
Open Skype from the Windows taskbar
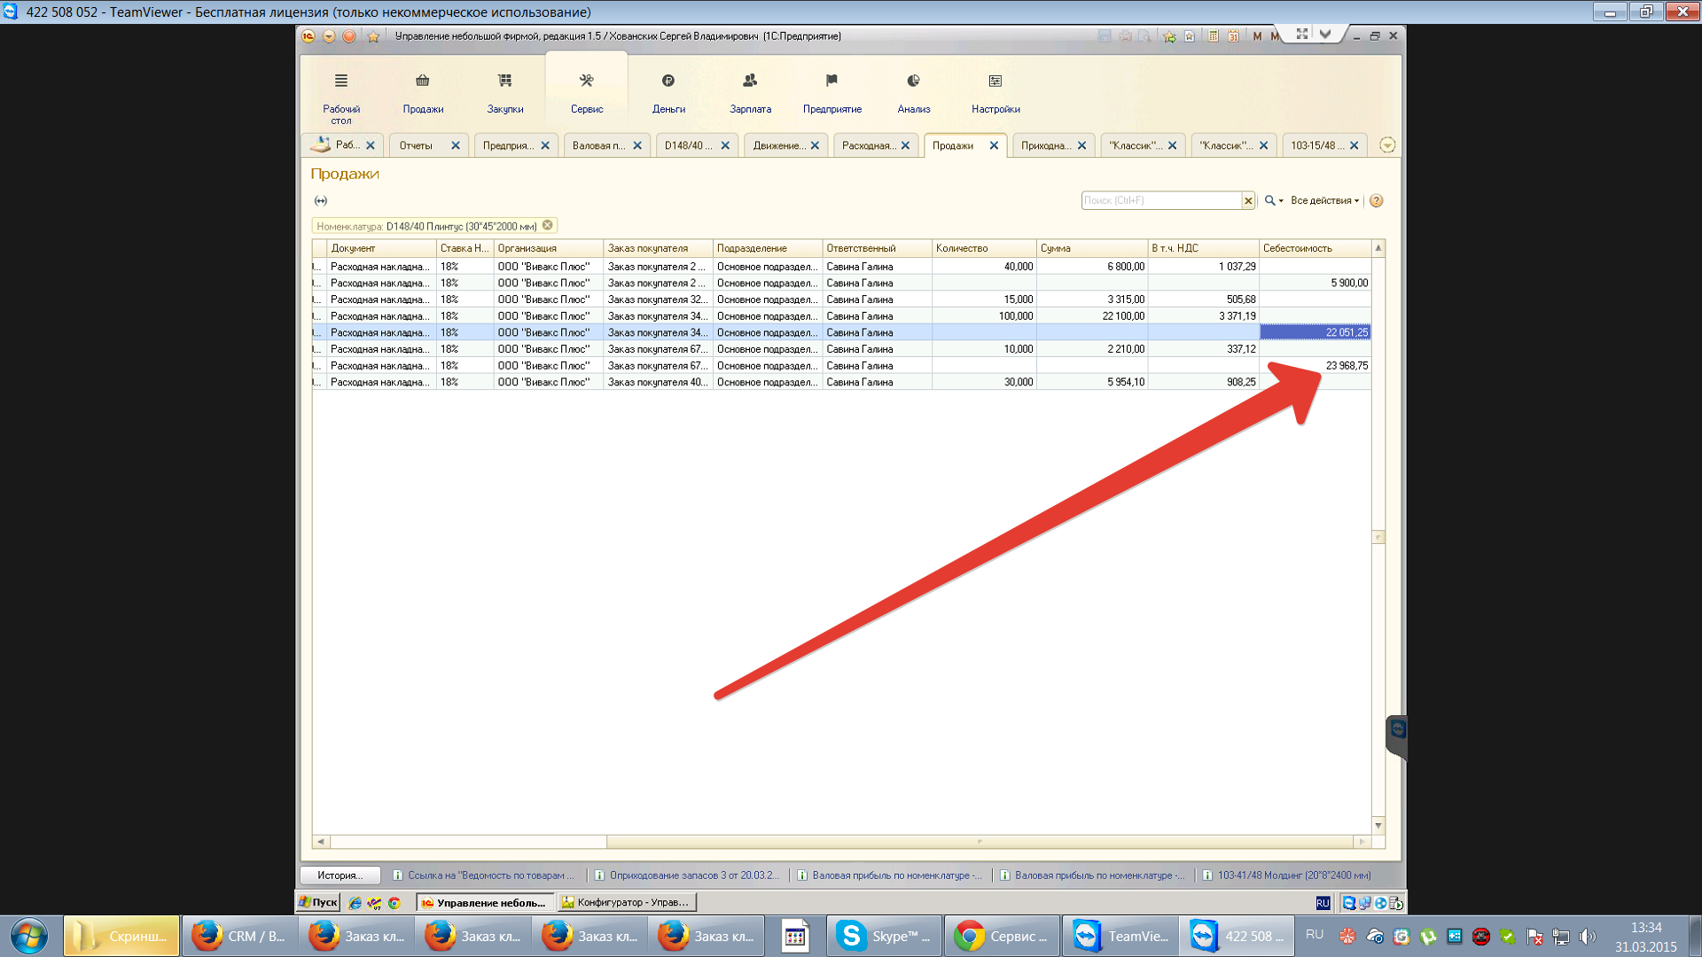[x=885, y=937]
